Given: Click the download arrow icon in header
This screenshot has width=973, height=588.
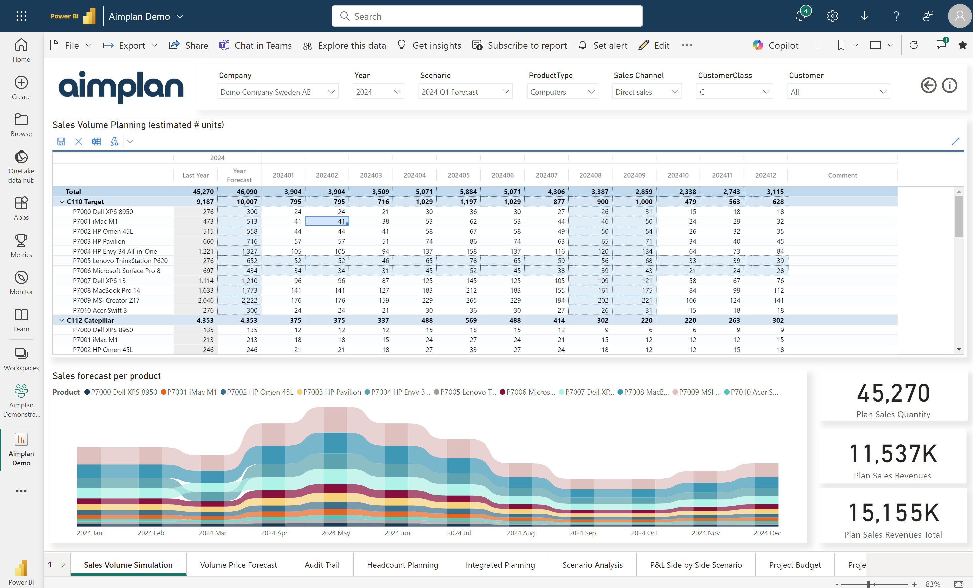Looking at the screenshot, I should (x=864, y=16).
